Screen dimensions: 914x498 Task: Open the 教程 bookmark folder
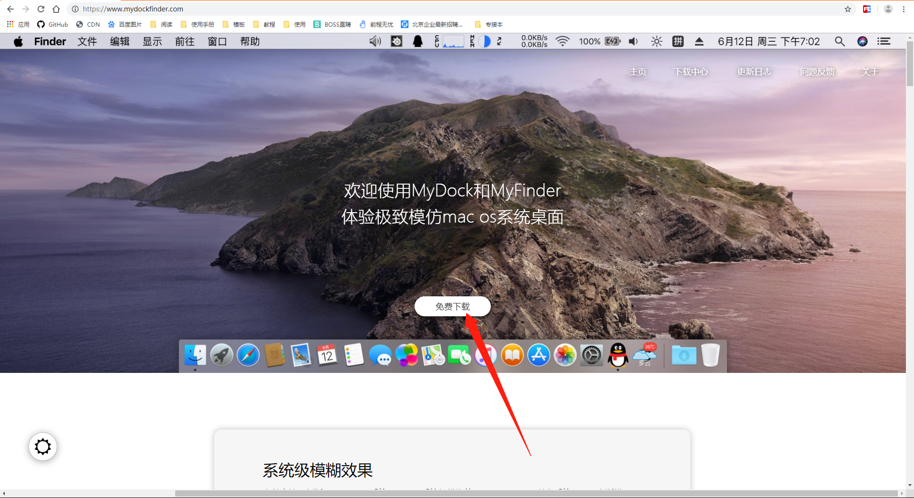coord(264,24)
